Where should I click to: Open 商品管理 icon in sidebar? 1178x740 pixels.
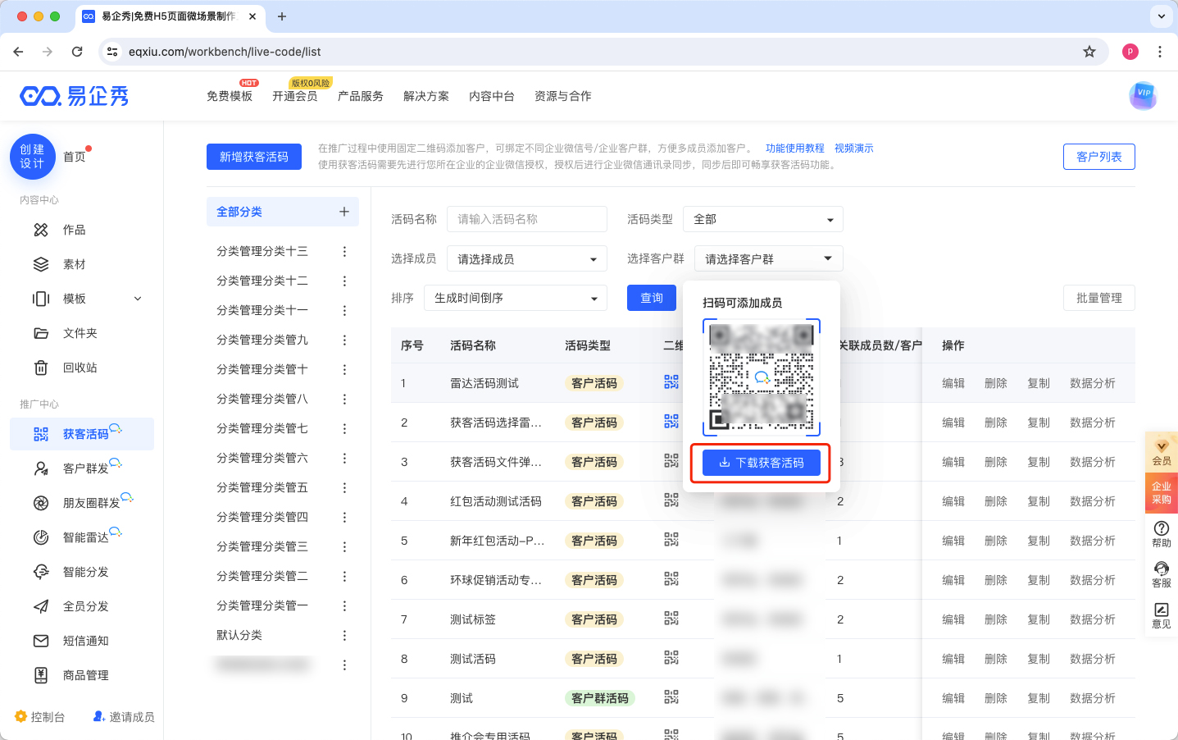tap(41, 675)
